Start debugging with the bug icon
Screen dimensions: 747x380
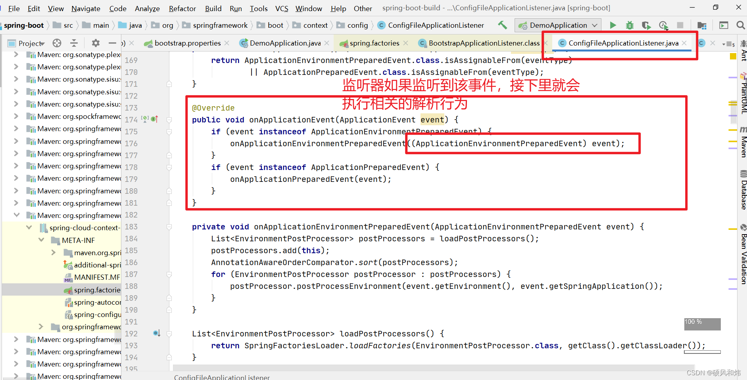(630, 25)
